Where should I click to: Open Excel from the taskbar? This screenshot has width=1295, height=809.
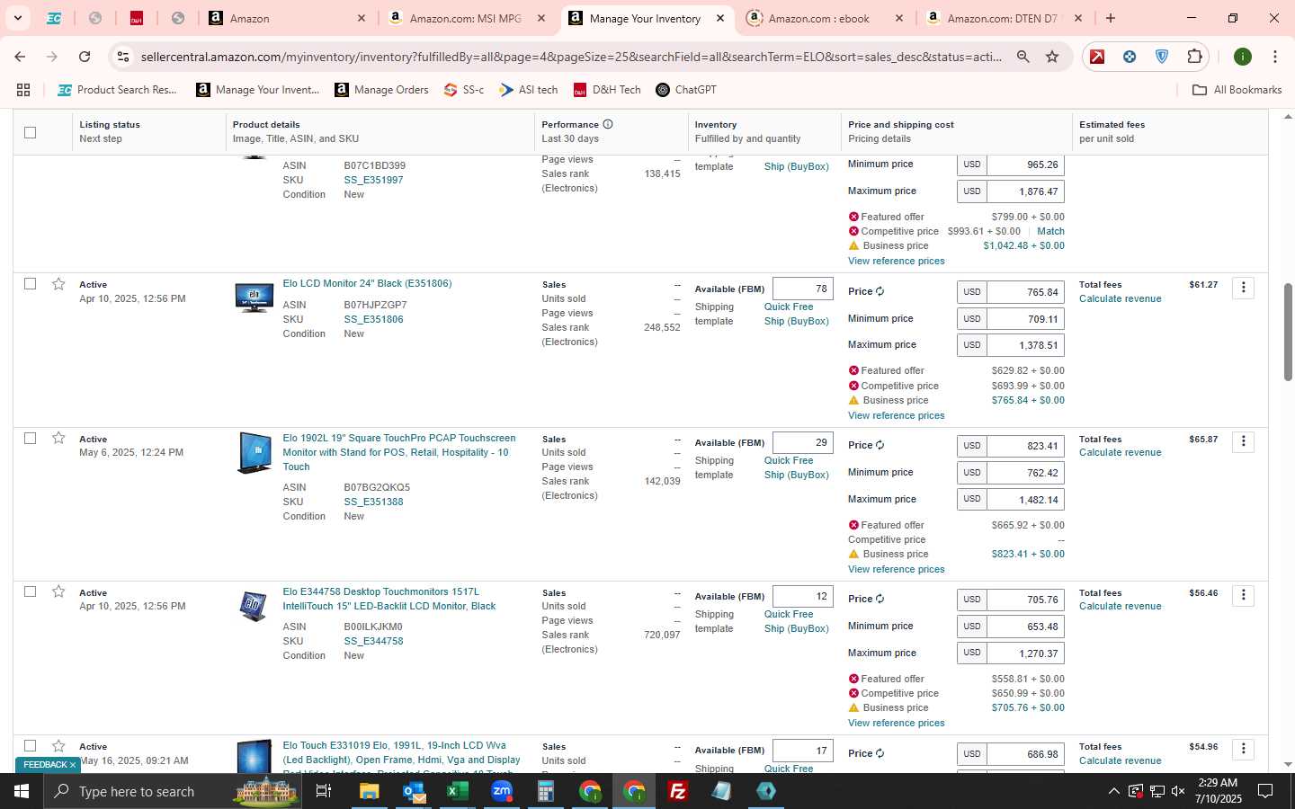point(457,791)
